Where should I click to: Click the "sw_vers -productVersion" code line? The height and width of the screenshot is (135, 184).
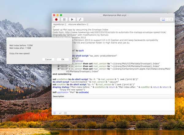click(94, 56)
